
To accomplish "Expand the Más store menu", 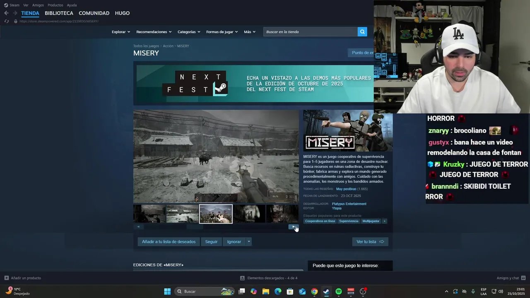I will pyautogui.click(x=250, y=32).
